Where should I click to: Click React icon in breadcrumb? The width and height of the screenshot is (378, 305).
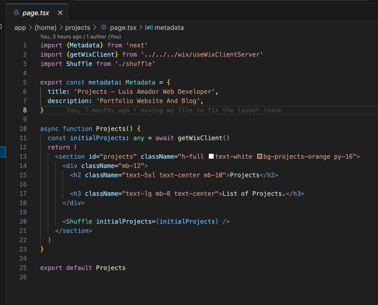pyautogui.click(x=104, y=27)
